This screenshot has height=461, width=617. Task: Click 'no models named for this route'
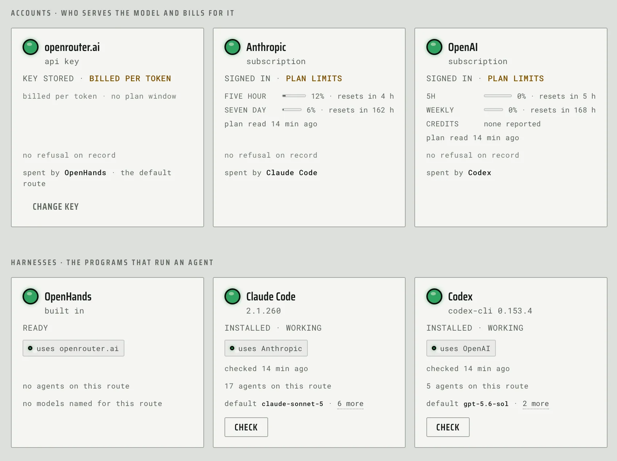coord(92,403)
